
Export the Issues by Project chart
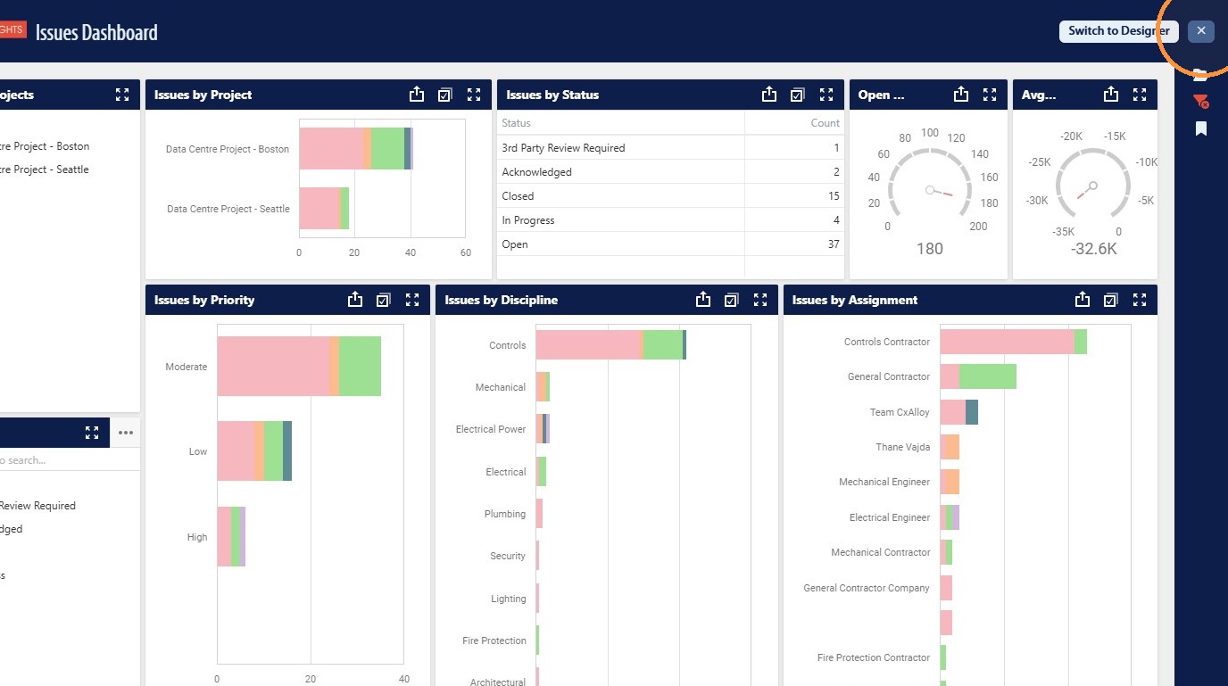click(417, 95)
